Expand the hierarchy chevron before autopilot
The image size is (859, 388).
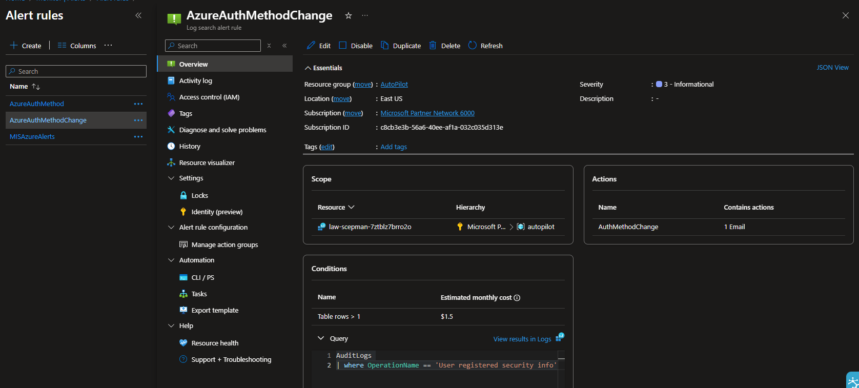tap(512, 227)
